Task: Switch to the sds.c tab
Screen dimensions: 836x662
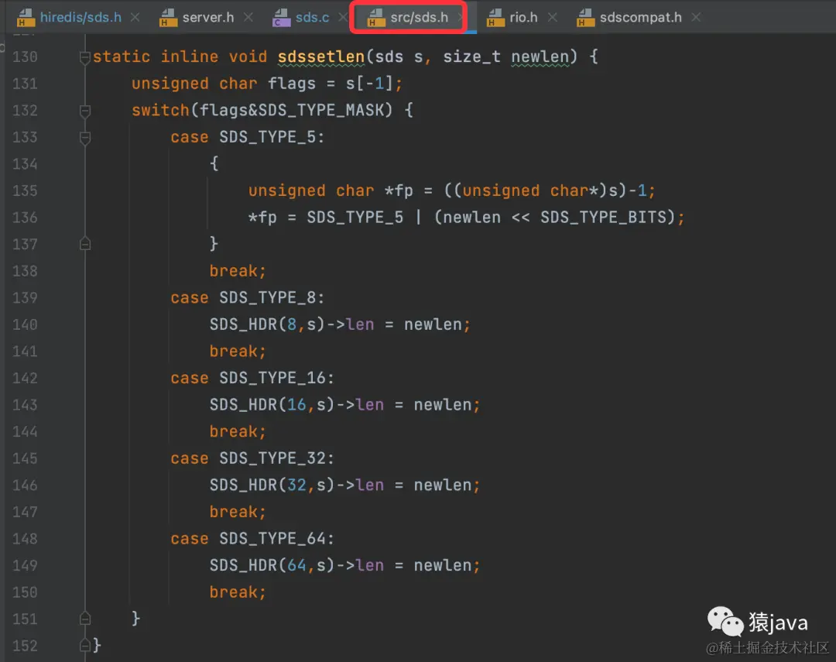Action: coord(312,18)
